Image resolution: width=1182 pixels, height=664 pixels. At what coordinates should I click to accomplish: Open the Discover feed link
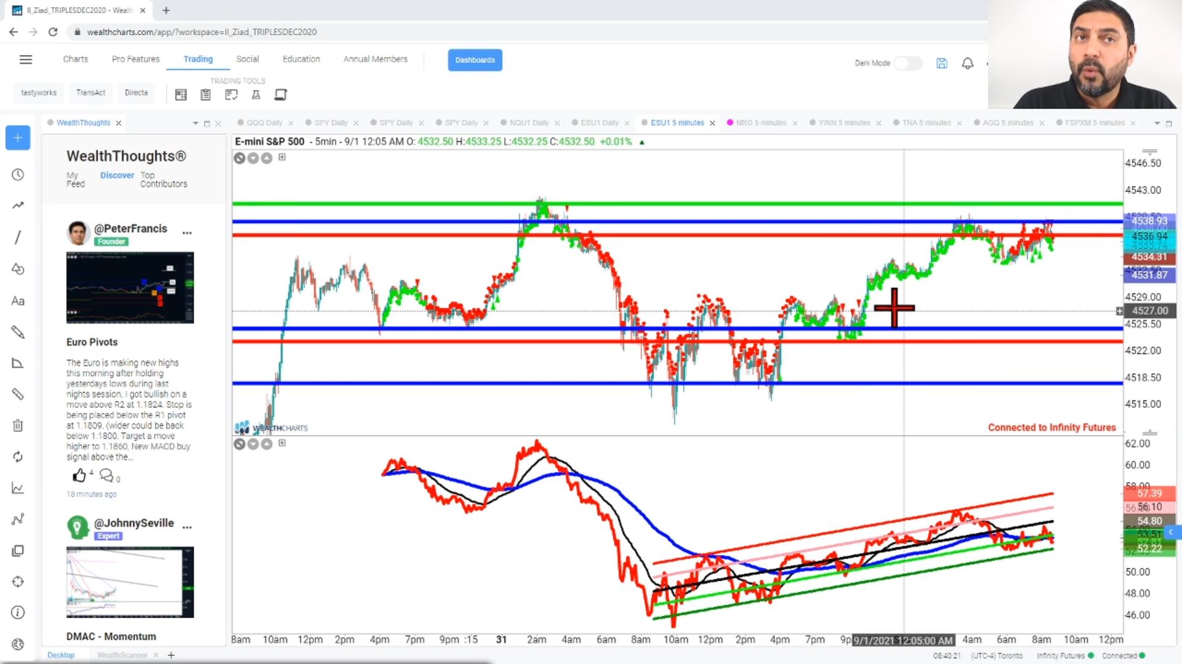(x=117, y=175)
